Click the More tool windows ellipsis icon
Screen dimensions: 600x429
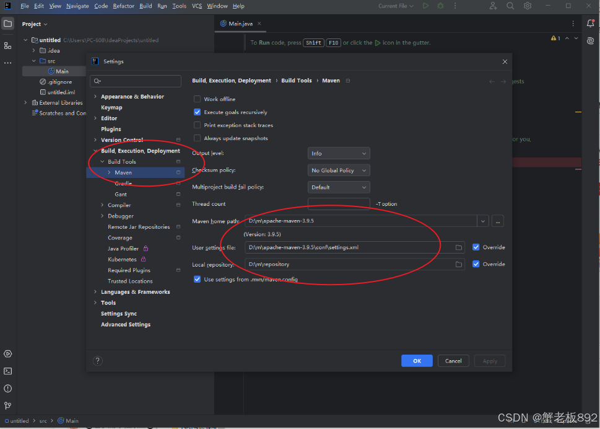(x=7, y=63)
